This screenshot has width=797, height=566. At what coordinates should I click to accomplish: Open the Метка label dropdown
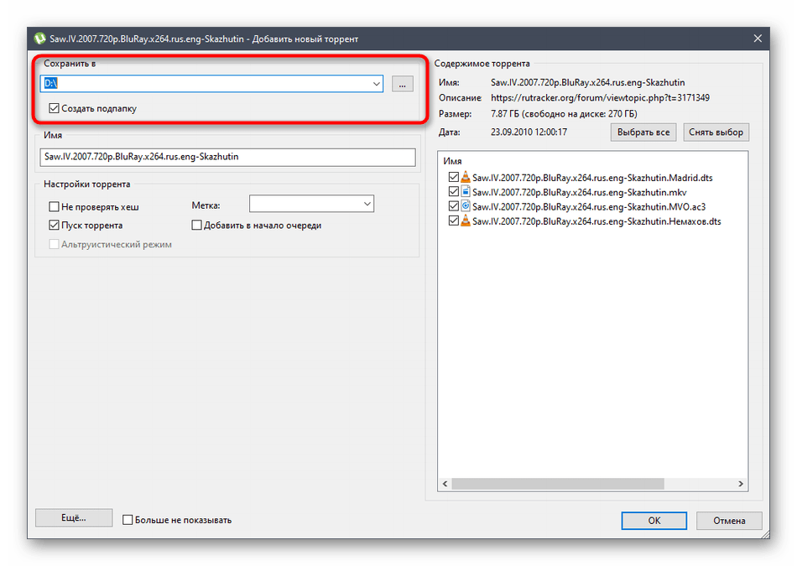367,204
